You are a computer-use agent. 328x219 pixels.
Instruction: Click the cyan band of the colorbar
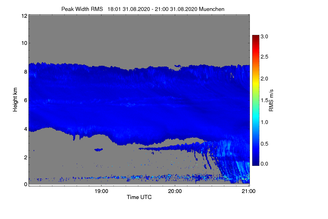click(x=256, y=117)
